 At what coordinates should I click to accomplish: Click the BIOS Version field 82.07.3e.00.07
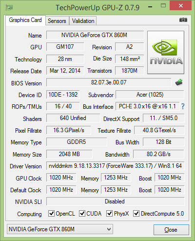pos(109,82)
